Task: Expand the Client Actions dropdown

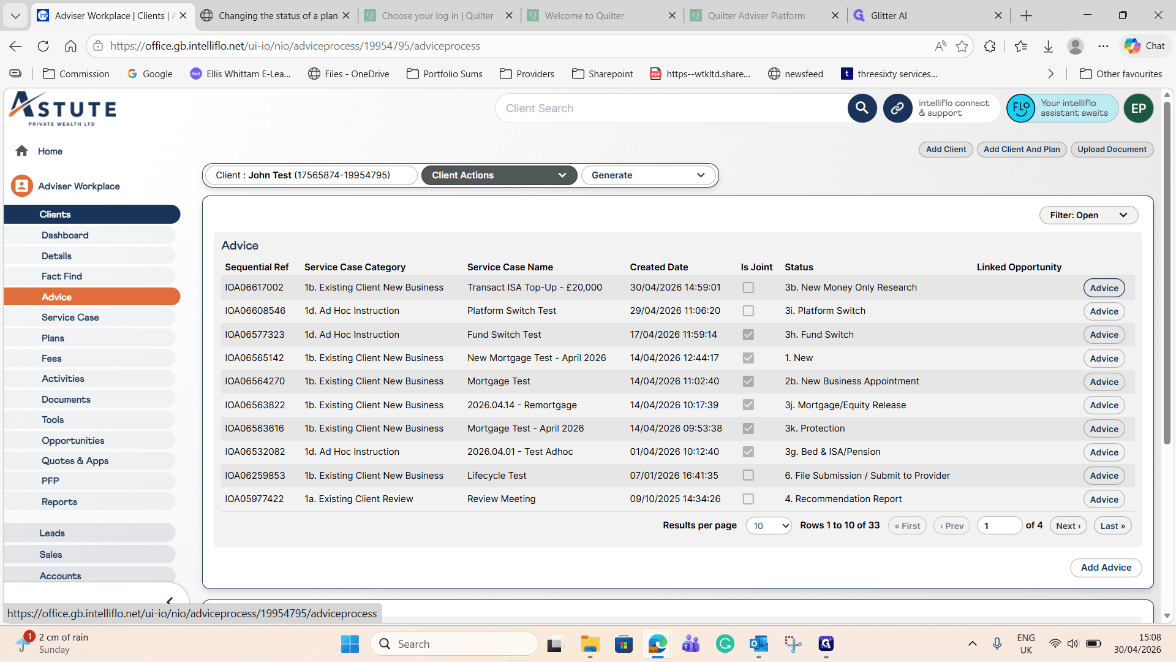Action: (x=499, y=175)
